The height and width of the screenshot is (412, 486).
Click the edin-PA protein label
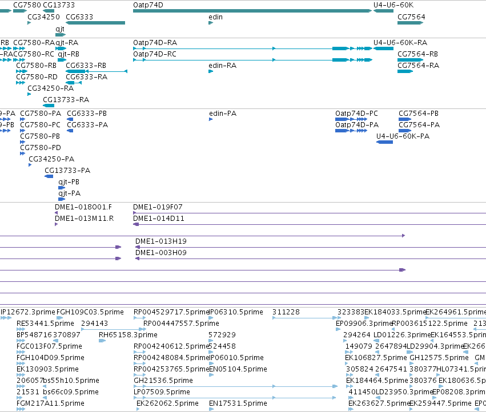223,114
